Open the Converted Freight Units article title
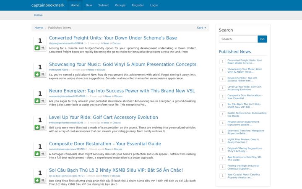This screenshot has height=189, width=302. tap(113, 38)
